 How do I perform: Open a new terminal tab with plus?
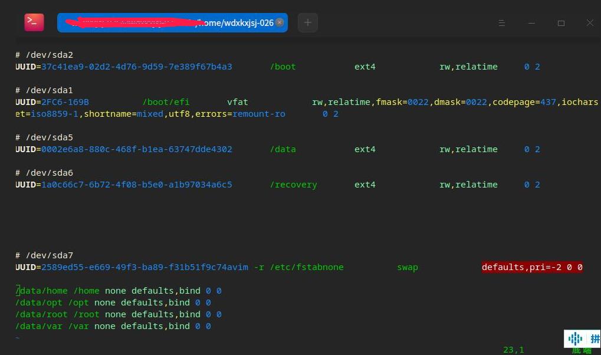tap(307, 23)
